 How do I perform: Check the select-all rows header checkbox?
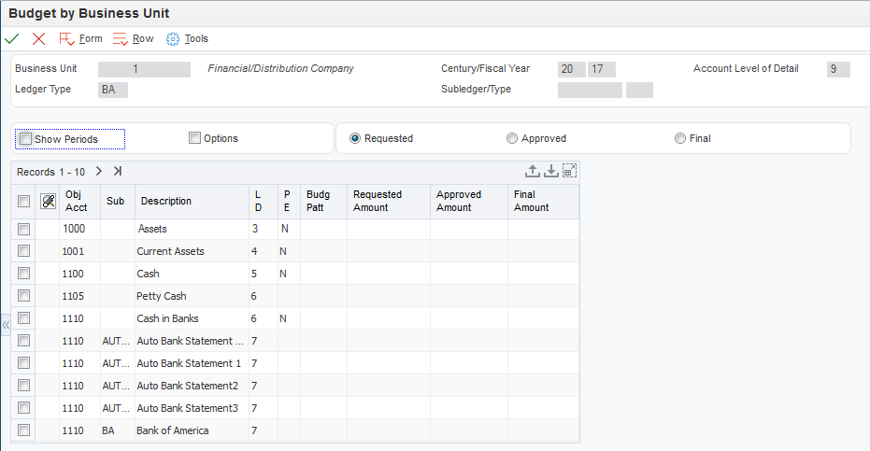[24, 201]
